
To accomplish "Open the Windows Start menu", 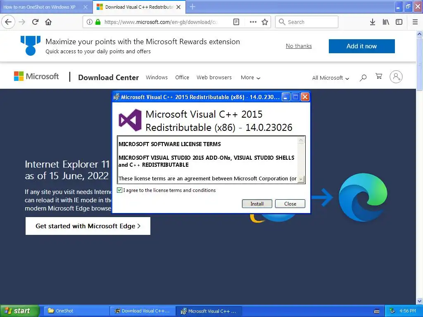I will [x=19, y=311].
